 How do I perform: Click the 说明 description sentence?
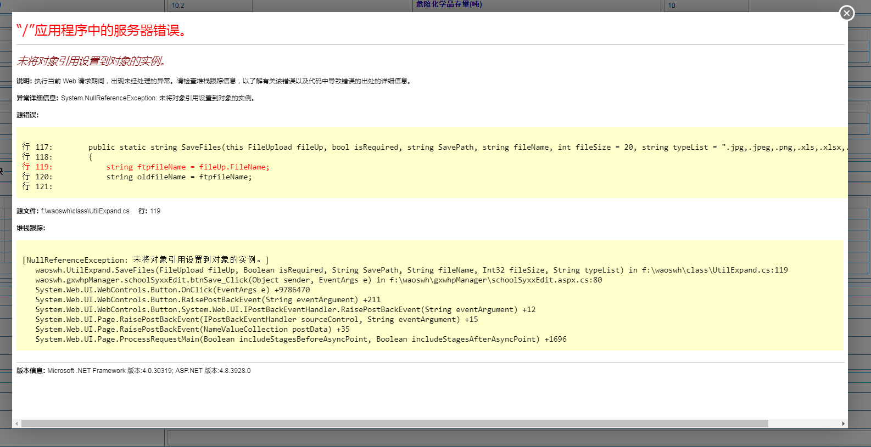pyautogui.click(x=214, y=81)
